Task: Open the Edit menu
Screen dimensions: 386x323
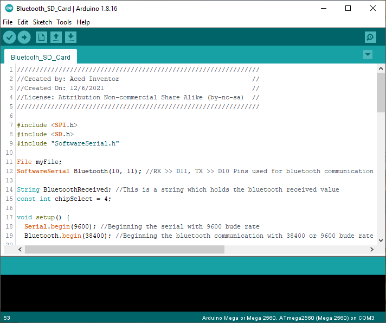Action: 23,22
